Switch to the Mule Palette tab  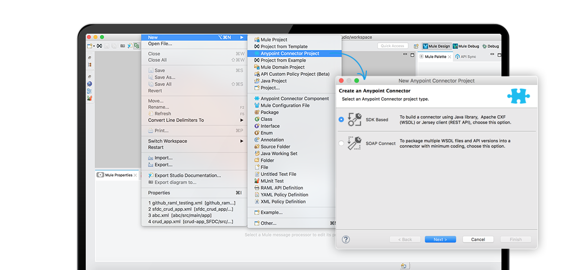point(435,57)
